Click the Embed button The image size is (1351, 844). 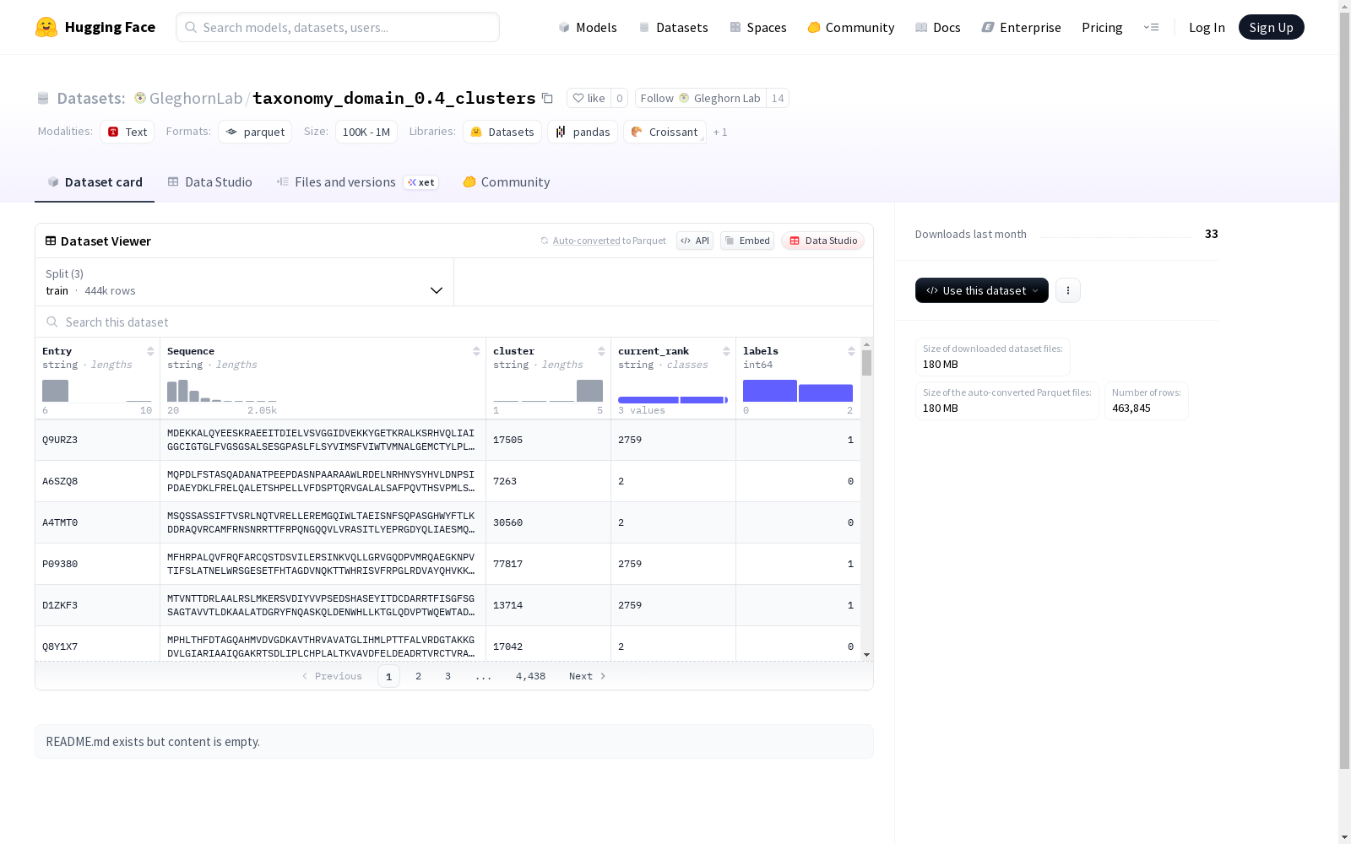click(747, 241)
